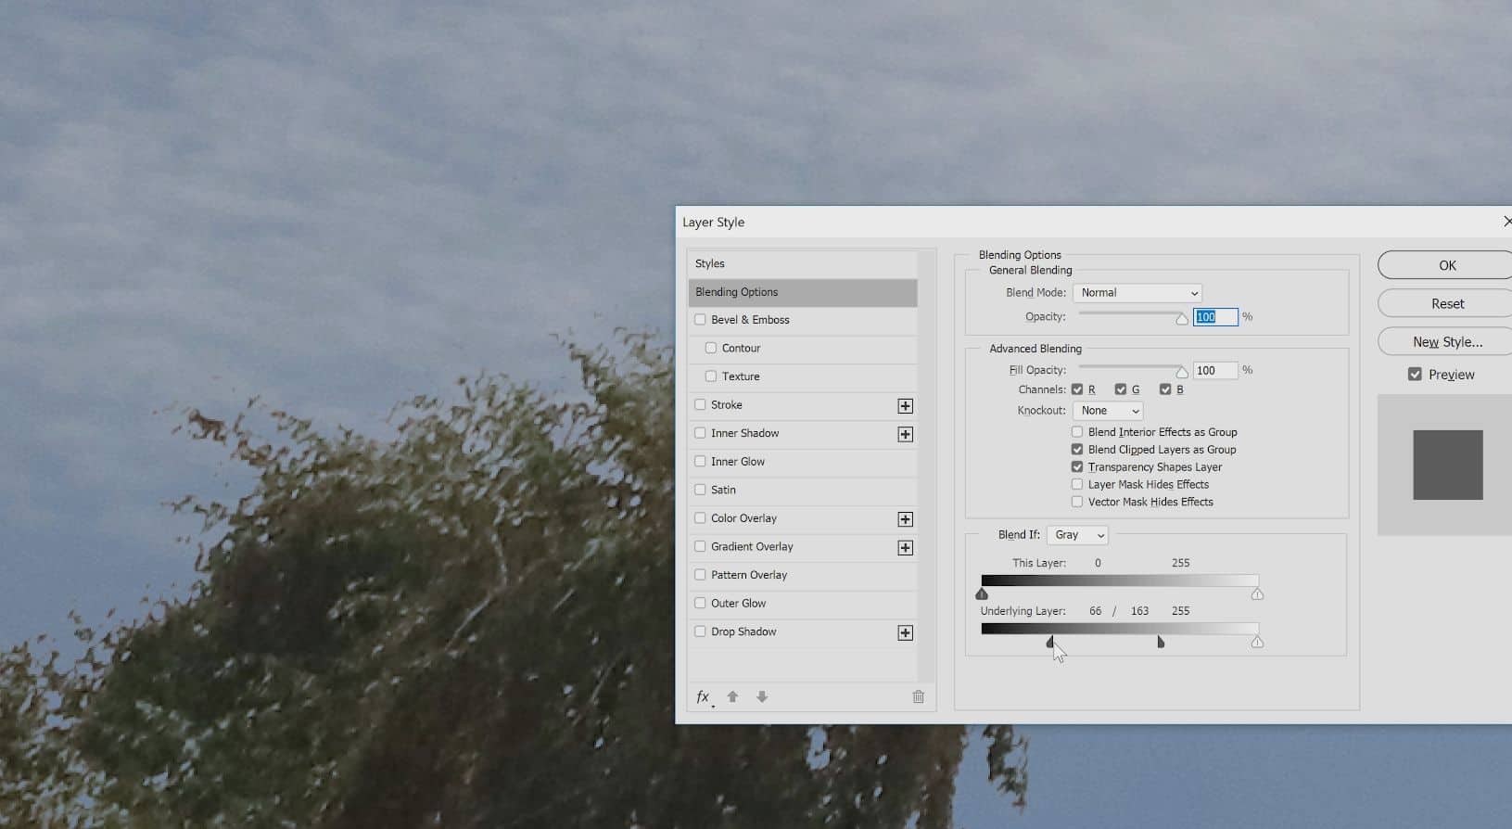Check Vector Mask Hides Effects
Viewport: 1512px width, 829px height.
1077,502
